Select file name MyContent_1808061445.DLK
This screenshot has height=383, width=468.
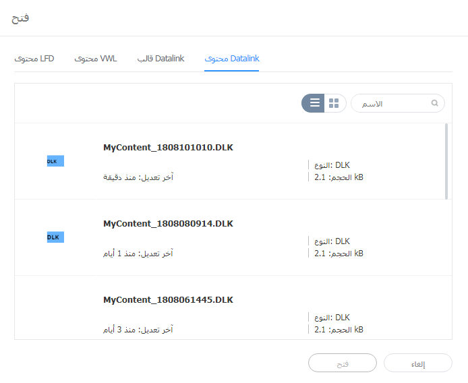(168, 299)
